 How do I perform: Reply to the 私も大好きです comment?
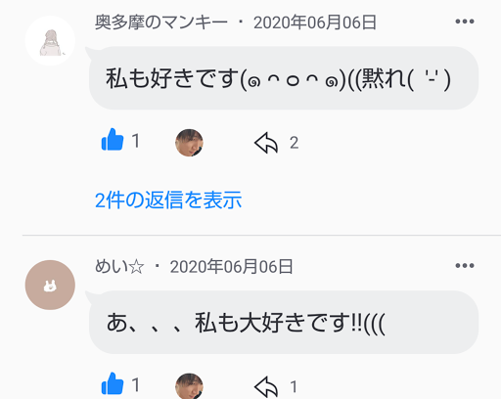coord(266,387)
